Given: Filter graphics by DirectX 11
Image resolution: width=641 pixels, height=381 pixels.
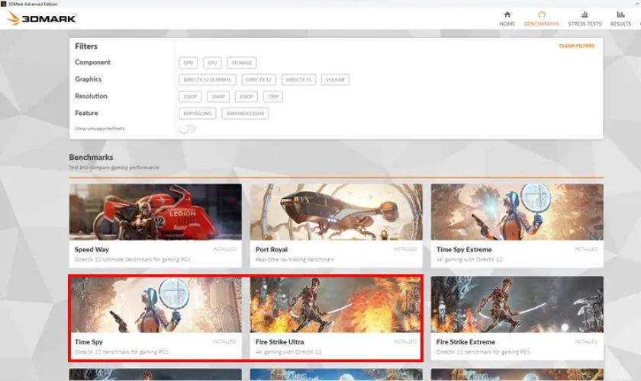Looking at the screenshot, I should [x=298, y=80].
